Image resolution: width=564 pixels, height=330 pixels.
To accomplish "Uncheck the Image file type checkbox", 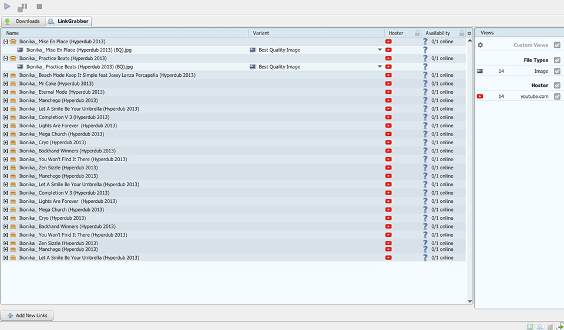I will coord(557,72).
